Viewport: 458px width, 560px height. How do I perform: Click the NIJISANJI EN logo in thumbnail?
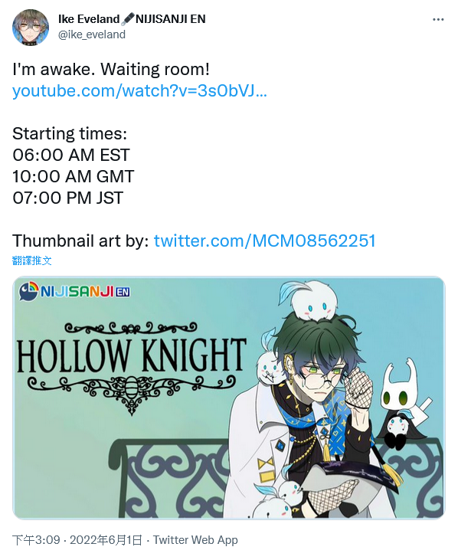[x=74, y=292]
